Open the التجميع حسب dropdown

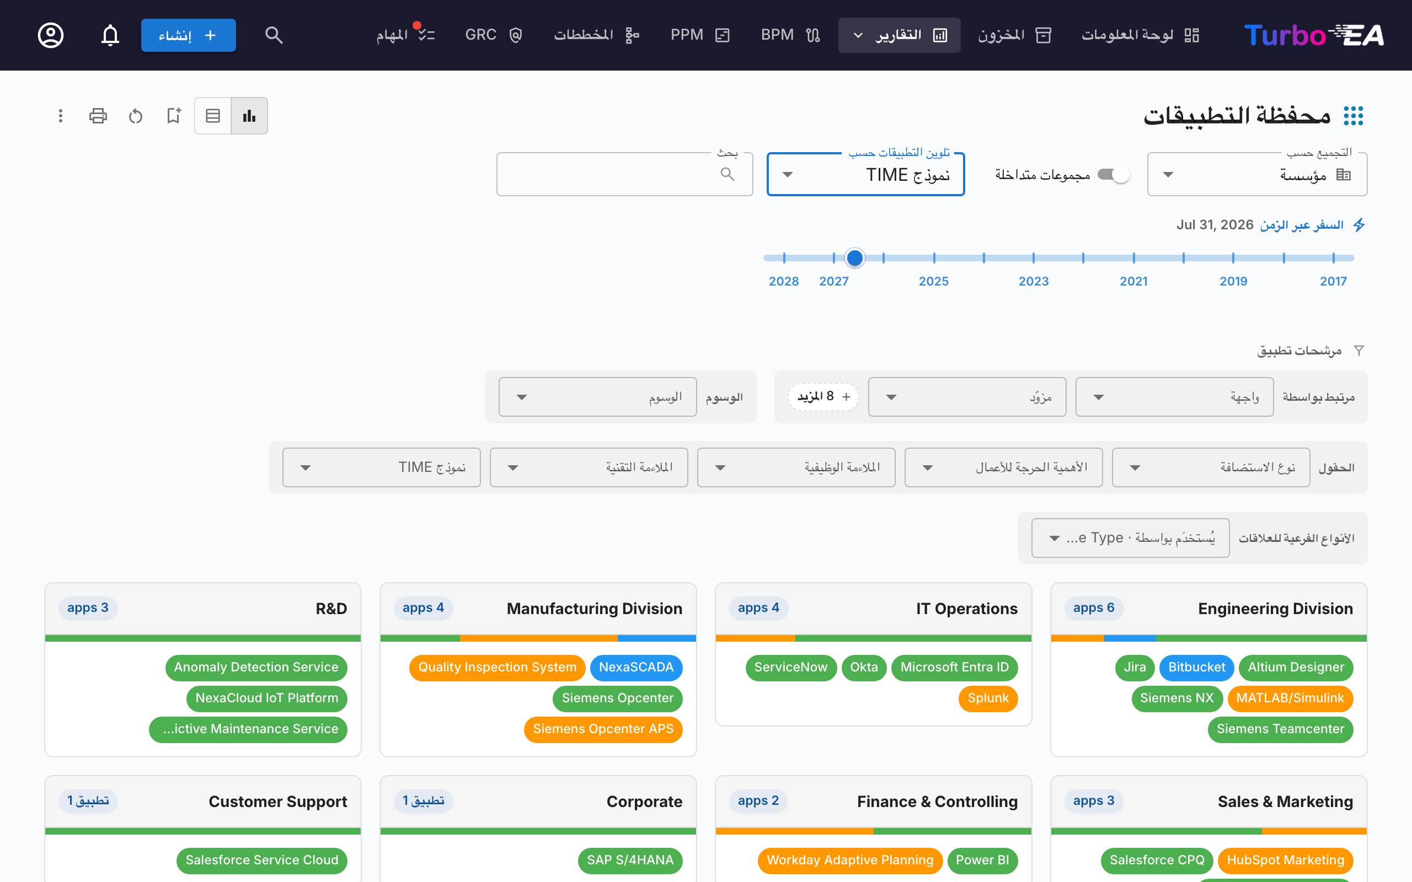(1258, 174)
